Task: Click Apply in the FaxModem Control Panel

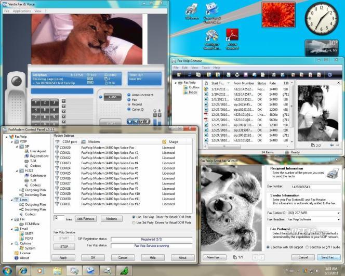Action: pyautogui.click(x=63, y=257)
